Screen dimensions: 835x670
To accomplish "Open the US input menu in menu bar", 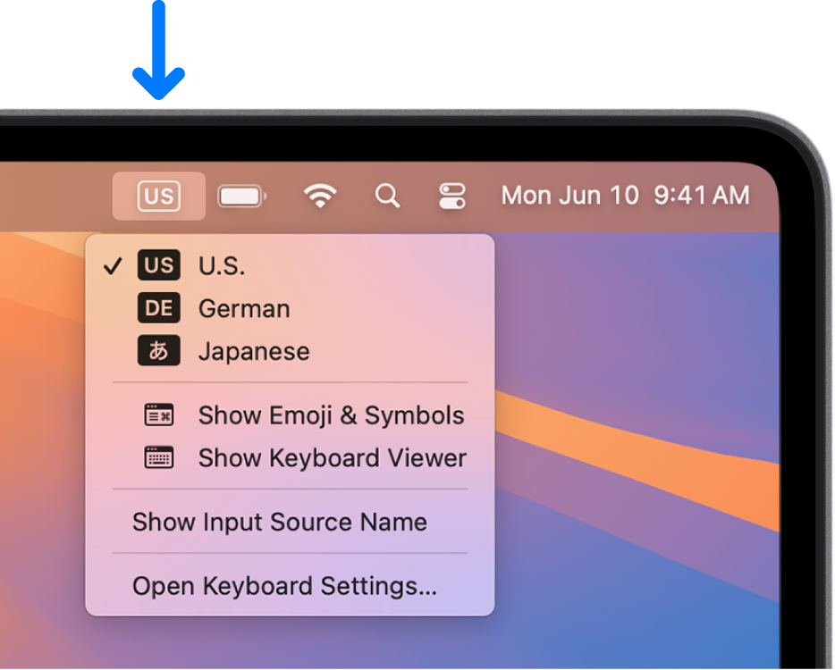I will point(159,196).
